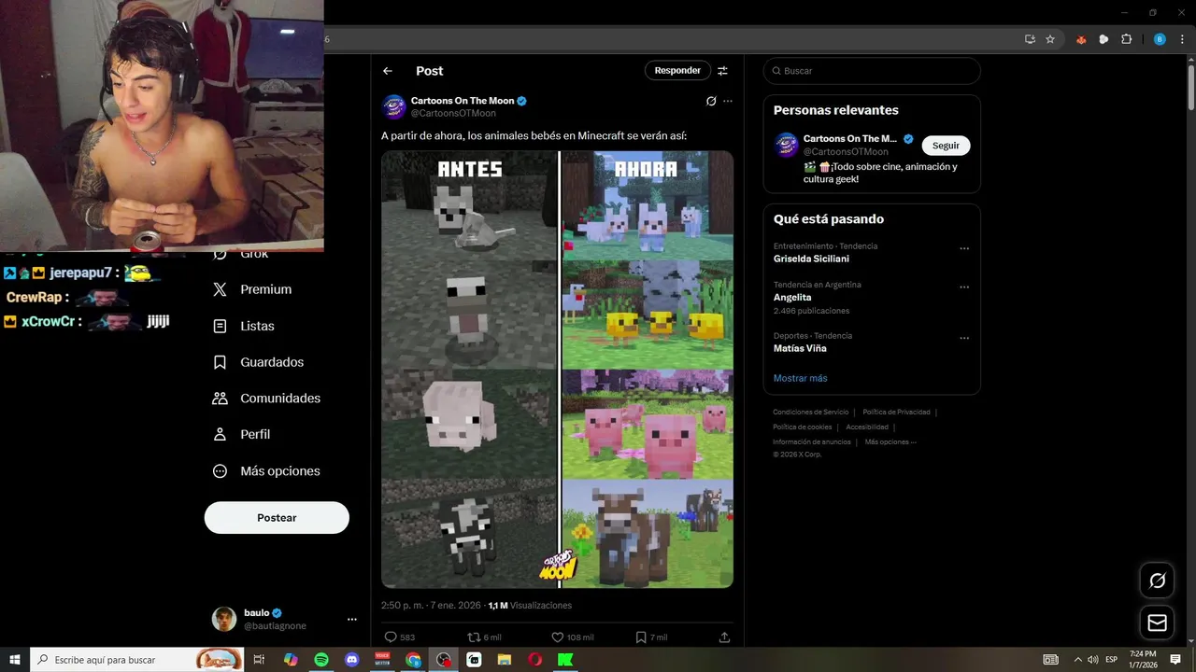
Task: Like the post with 108 mil heart
Action: [557, 637]
